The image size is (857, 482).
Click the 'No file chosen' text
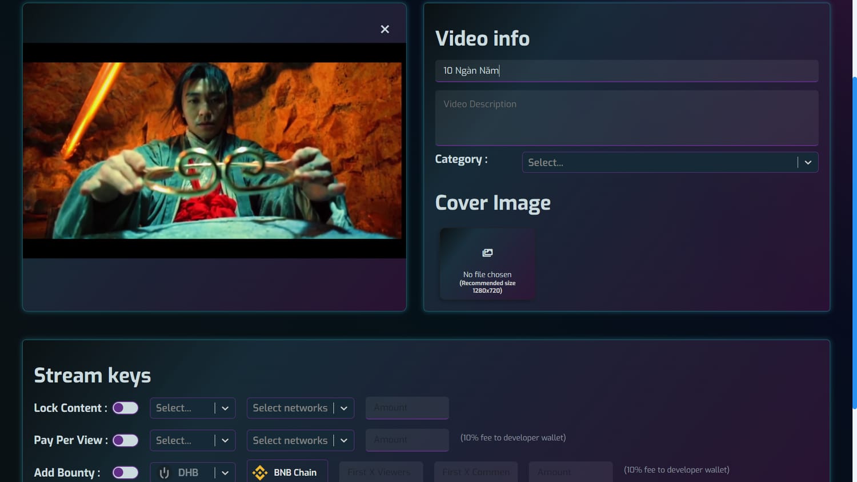(487, 275)
